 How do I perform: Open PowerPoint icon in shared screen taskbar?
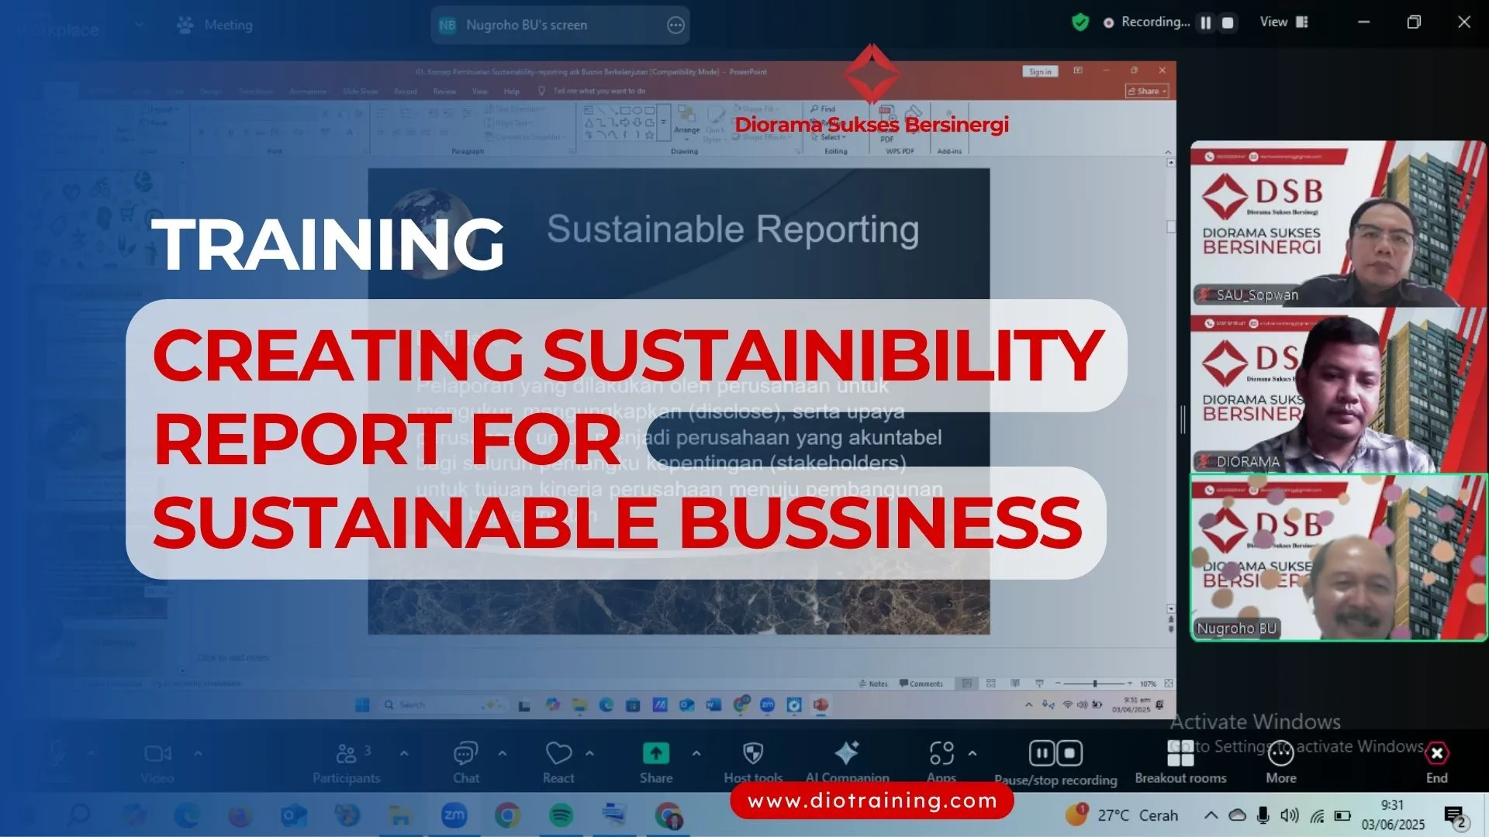(x=821, y=704)
